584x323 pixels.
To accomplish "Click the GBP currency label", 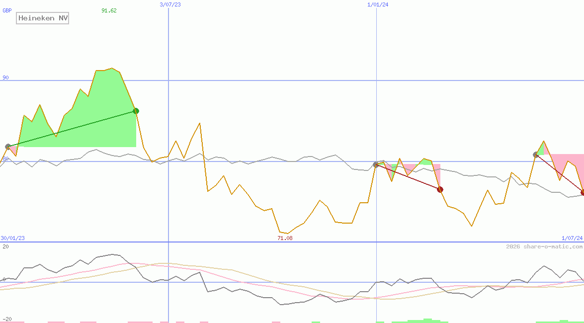I will click(7, 10).
